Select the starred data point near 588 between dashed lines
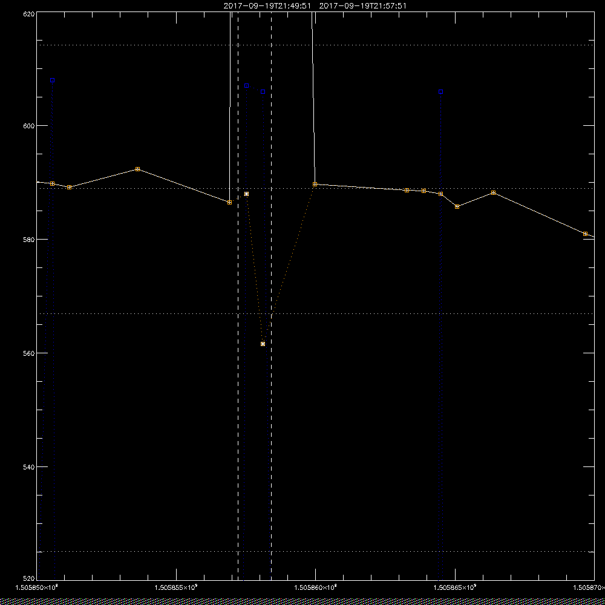 coord(247,194)
